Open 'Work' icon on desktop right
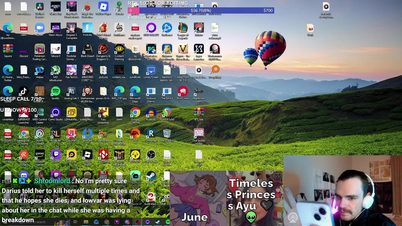 (310, 28)
